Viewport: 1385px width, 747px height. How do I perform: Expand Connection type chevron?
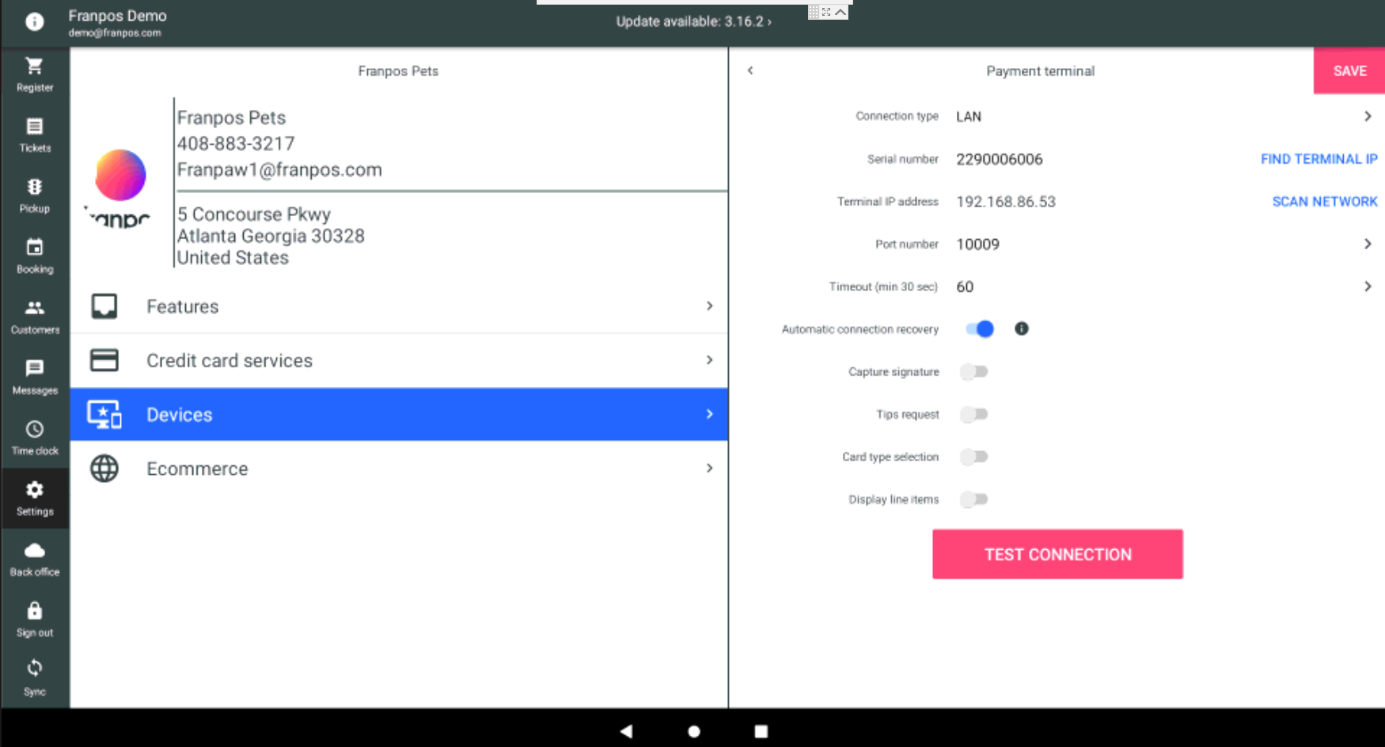(x=1368, y=116)
